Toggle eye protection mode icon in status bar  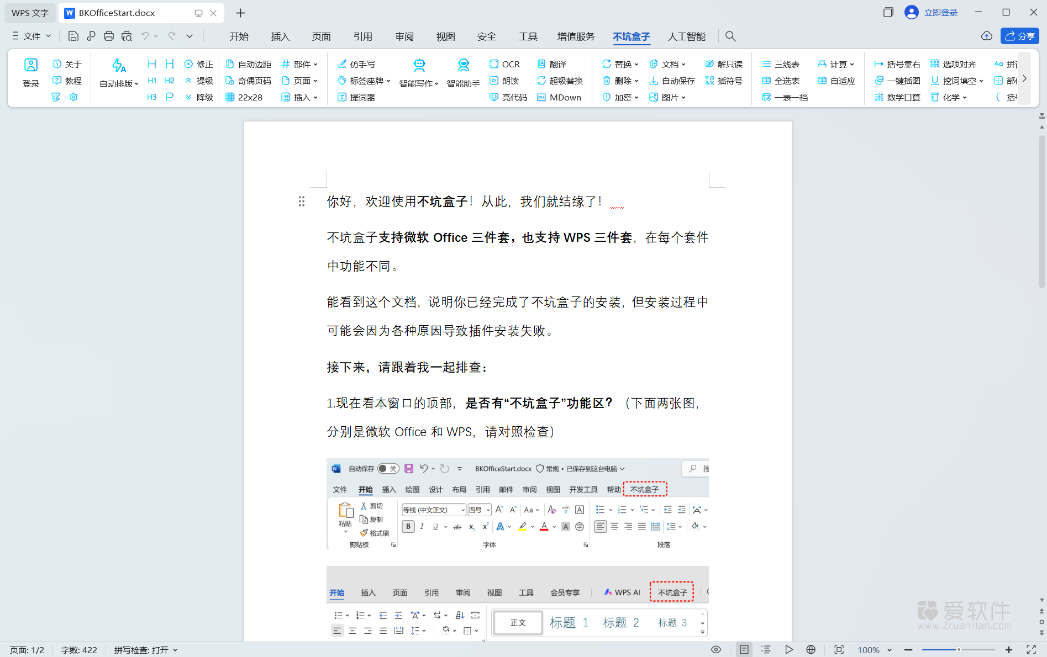[716, 650]
